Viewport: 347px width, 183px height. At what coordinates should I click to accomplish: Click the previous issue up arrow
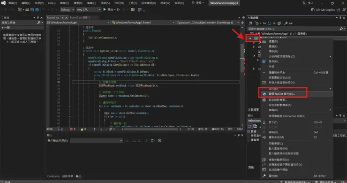[x=95, y=129]
